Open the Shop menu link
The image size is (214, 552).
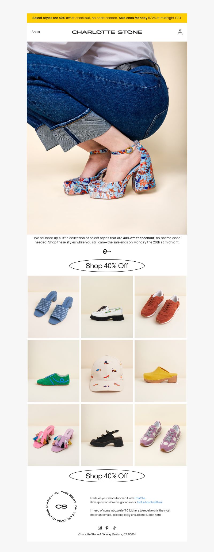pyautogui.click(x=36, y=32)
